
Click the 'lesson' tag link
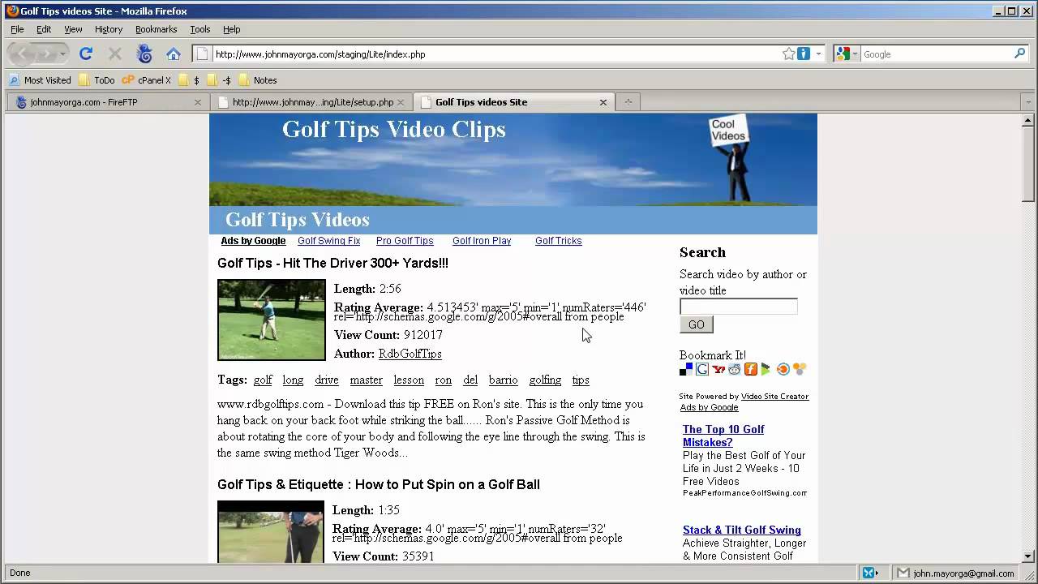[409, 380]
